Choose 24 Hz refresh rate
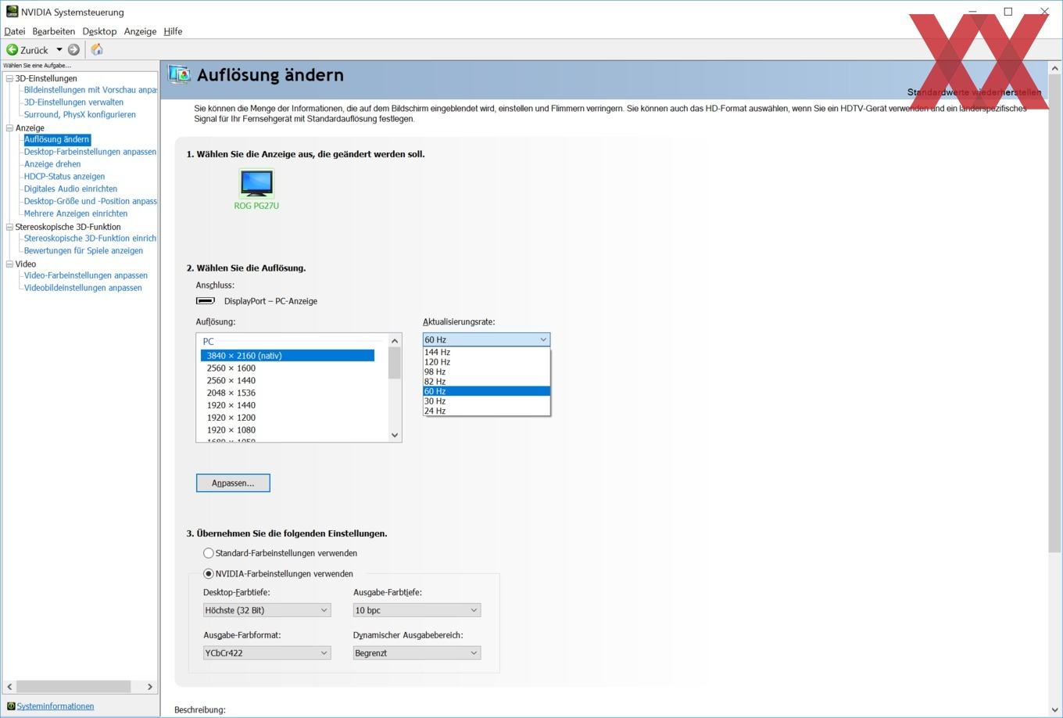 click(x=486, y=411)
